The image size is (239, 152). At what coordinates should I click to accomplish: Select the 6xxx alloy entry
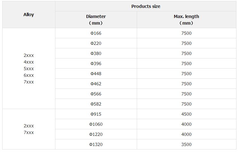[x=29, y=75]
